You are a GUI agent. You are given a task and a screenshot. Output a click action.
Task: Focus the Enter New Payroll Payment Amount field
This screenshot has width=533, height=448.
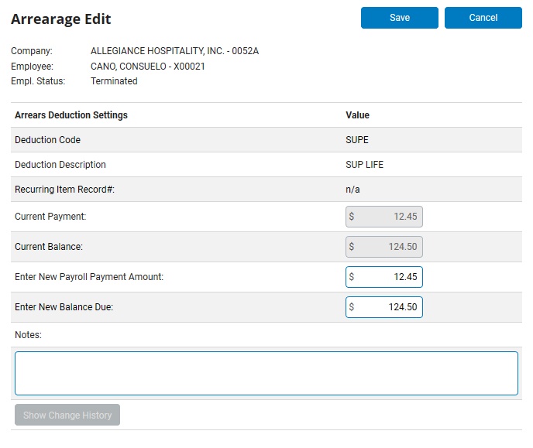click(x=384, y=277)
